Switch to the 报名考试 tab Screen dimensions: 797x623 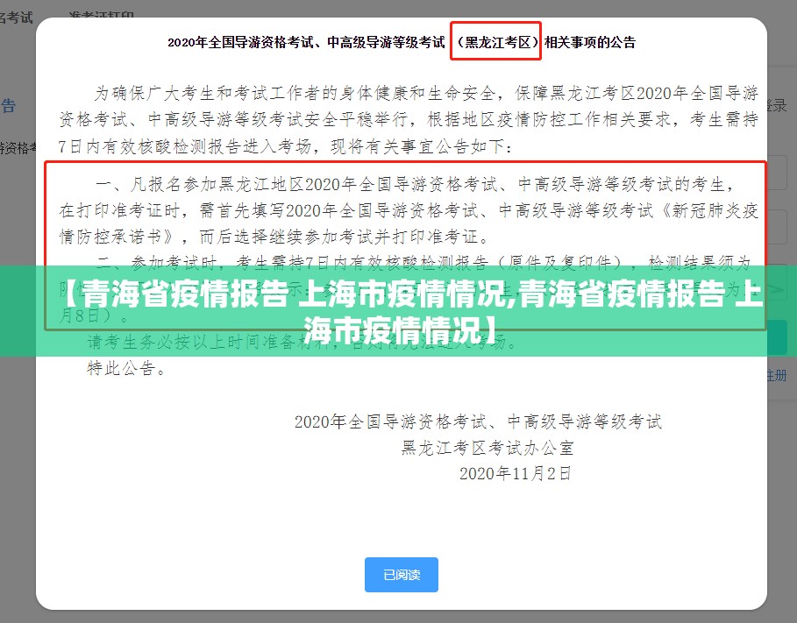(16, 17)
